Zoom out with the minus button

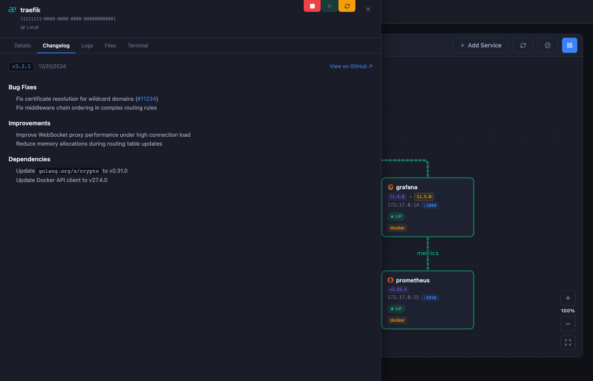tap(568, 324)
